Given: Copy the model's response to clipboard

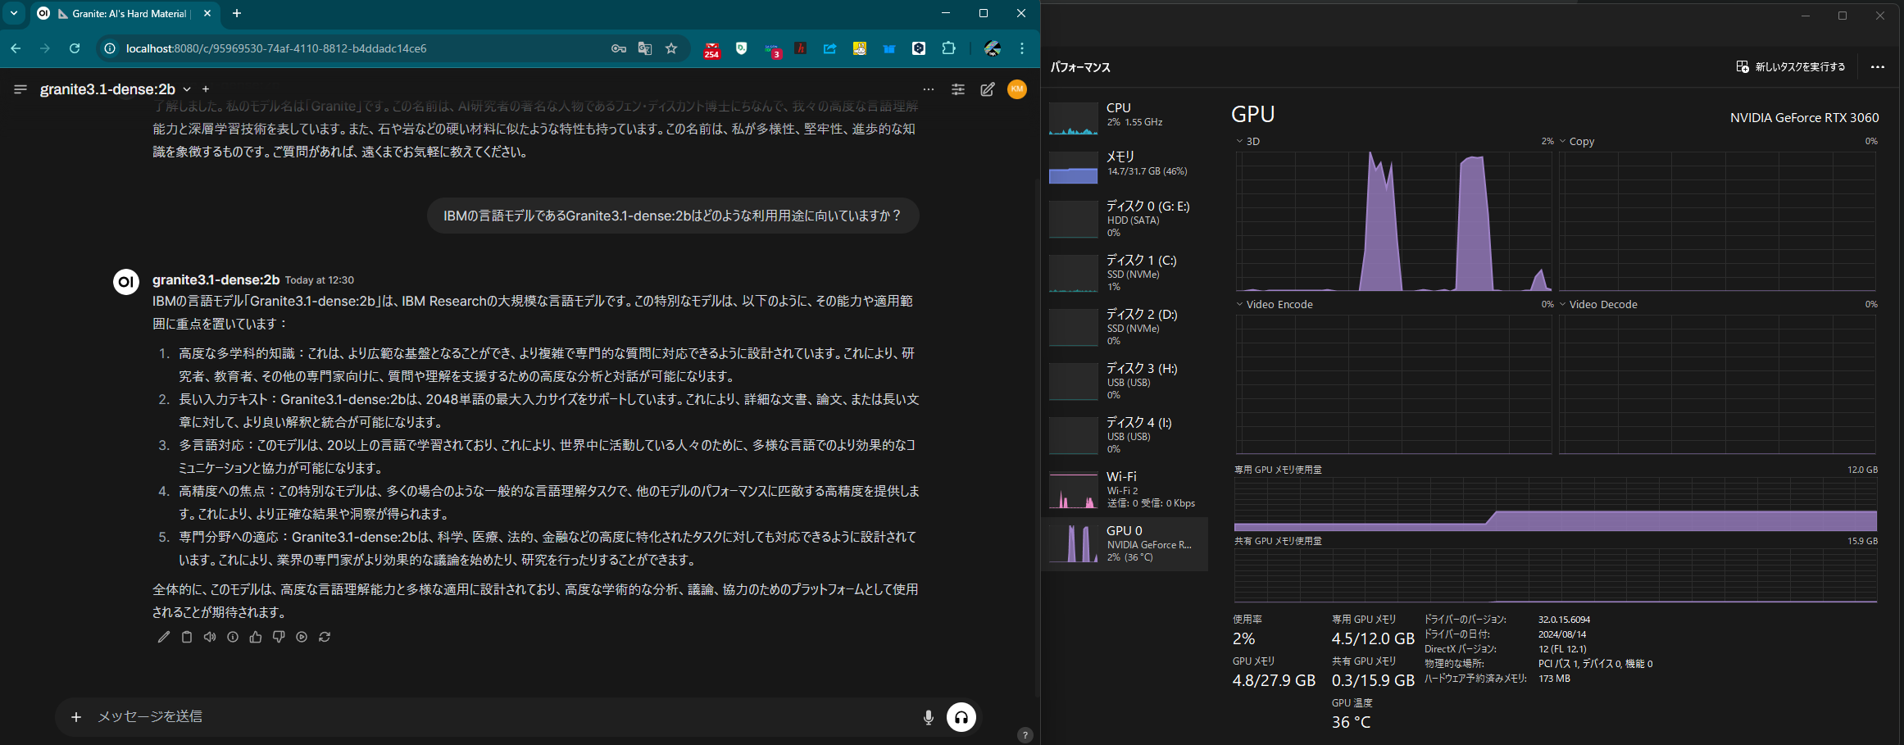Looking at the screenshot, I should click(187, 637).
